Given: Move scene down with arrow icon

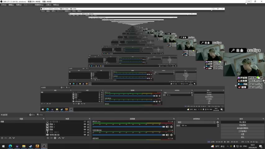Looking at the screenshot, I should (x=14, y=138).
